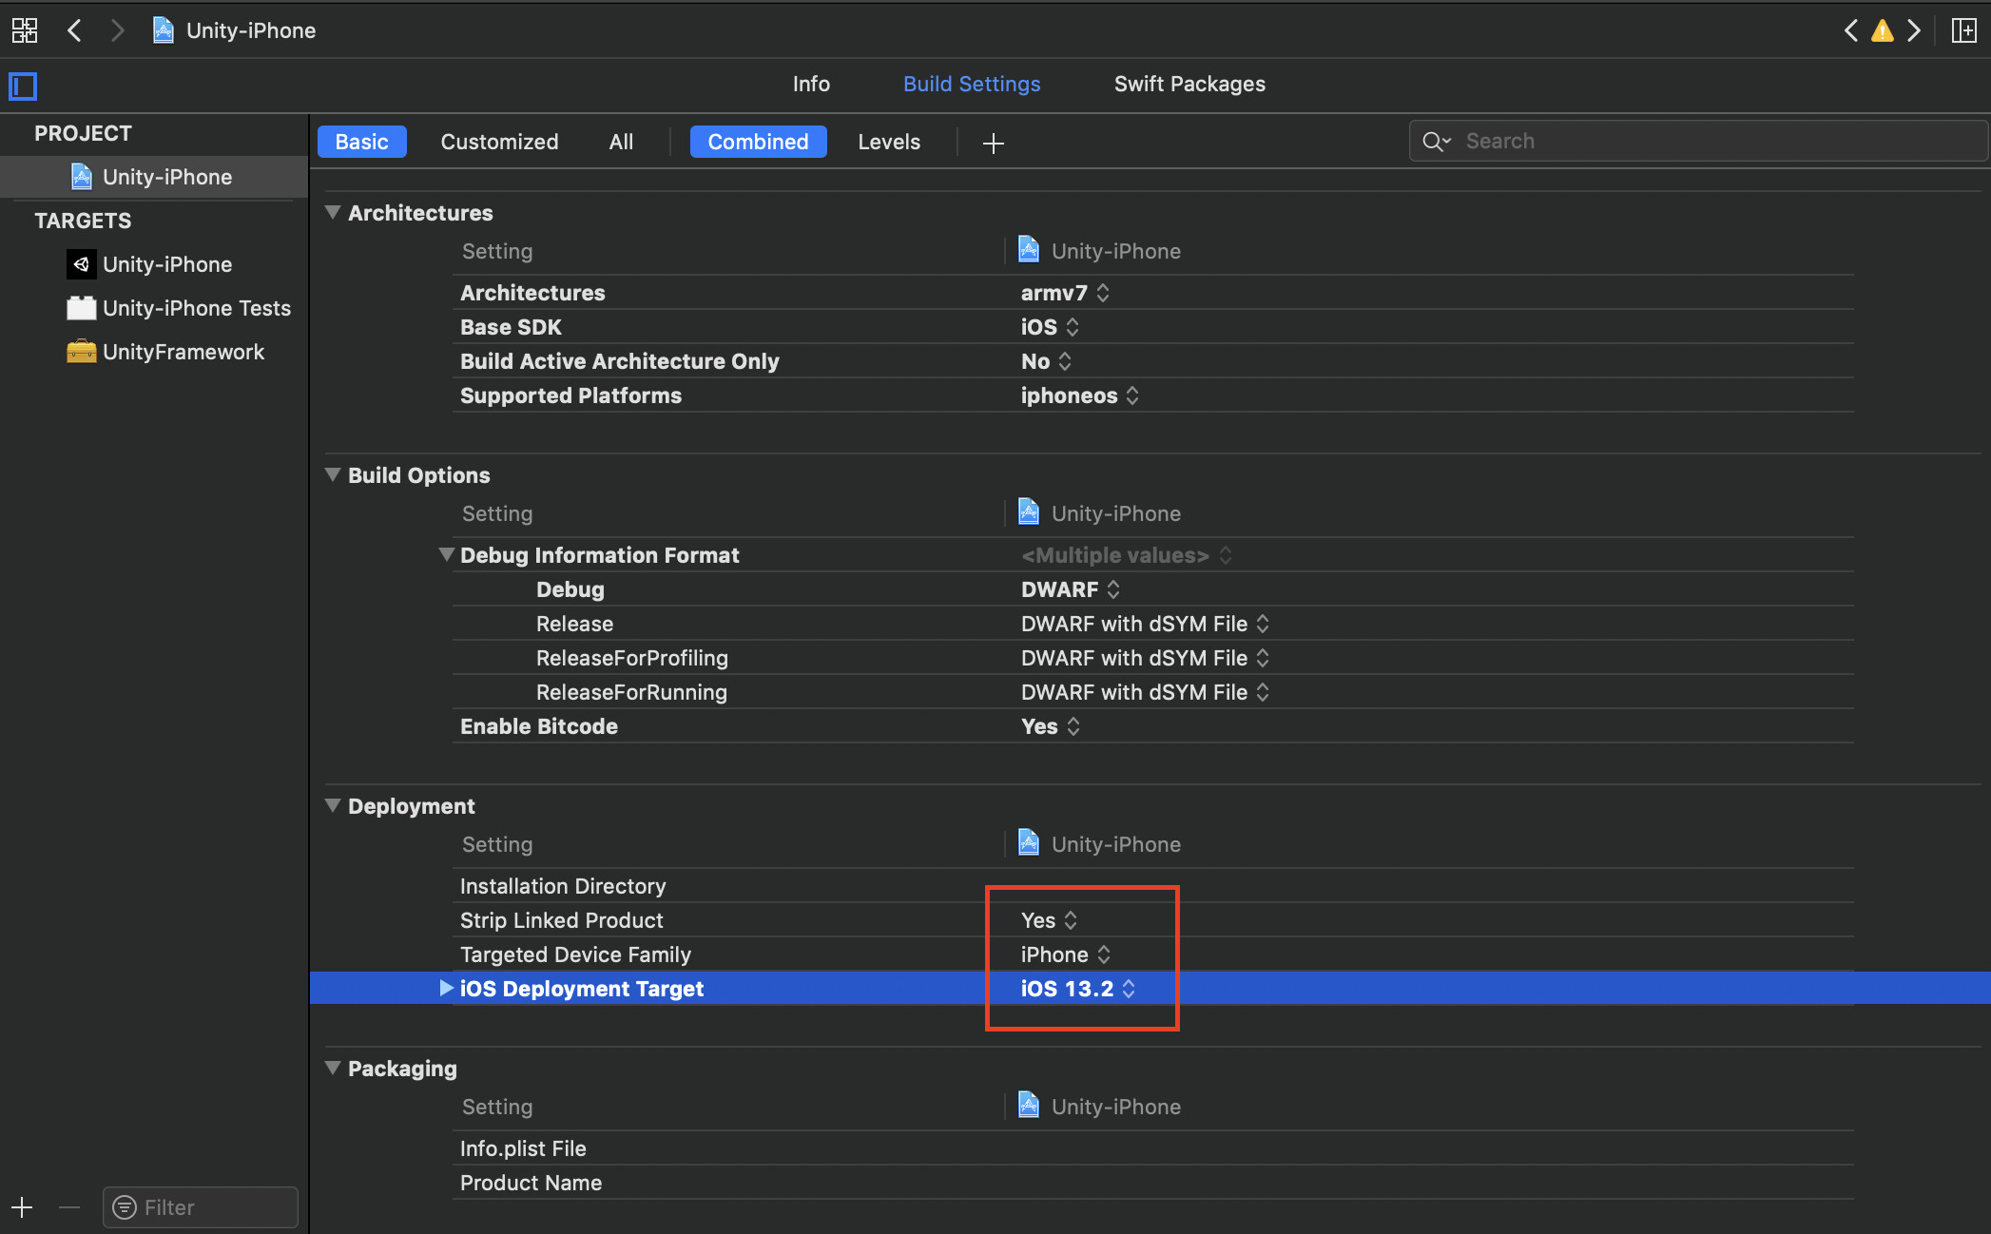
Task: Toggle the project navigator sidebar icon
Action: pos(23,87)
